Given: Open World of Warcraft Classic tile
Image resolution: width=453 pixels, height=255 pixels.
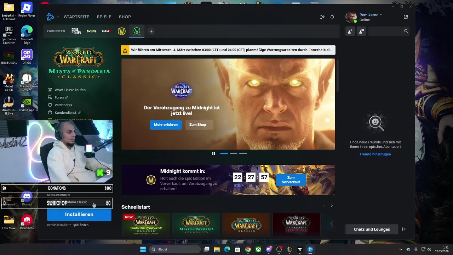Looking at the screenshot, I should tap(246, 225).
